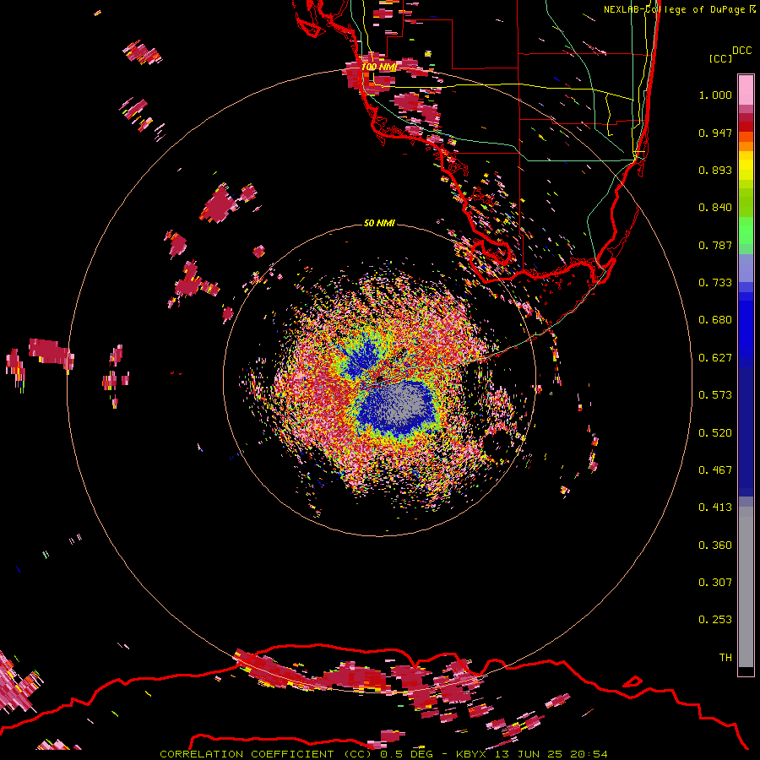
Task: Select the 0.573 scale value
Action: (x=715, y=395)
